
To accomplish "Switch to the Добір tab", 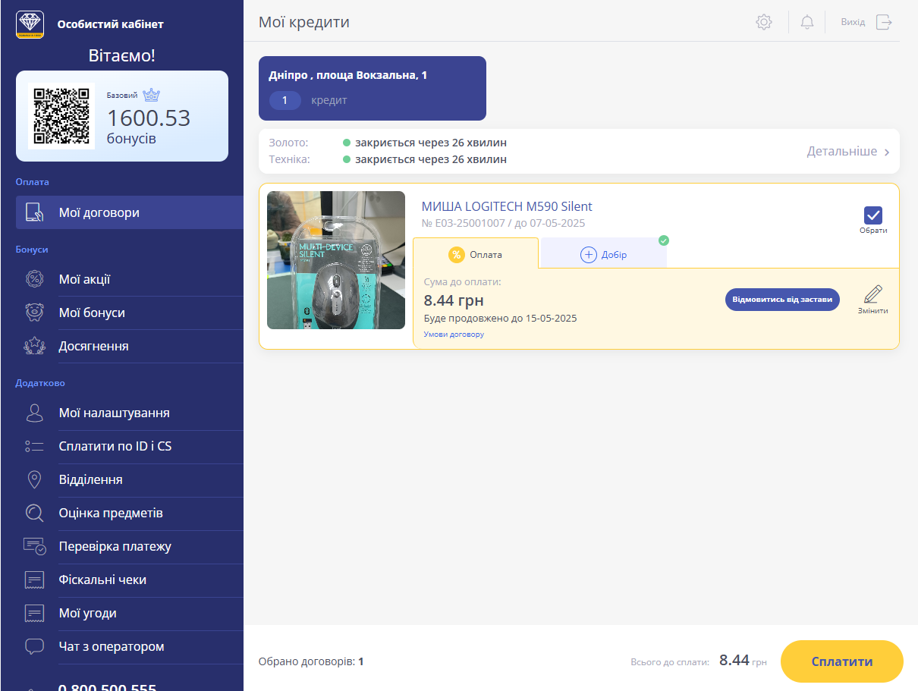I will (604, 255).
